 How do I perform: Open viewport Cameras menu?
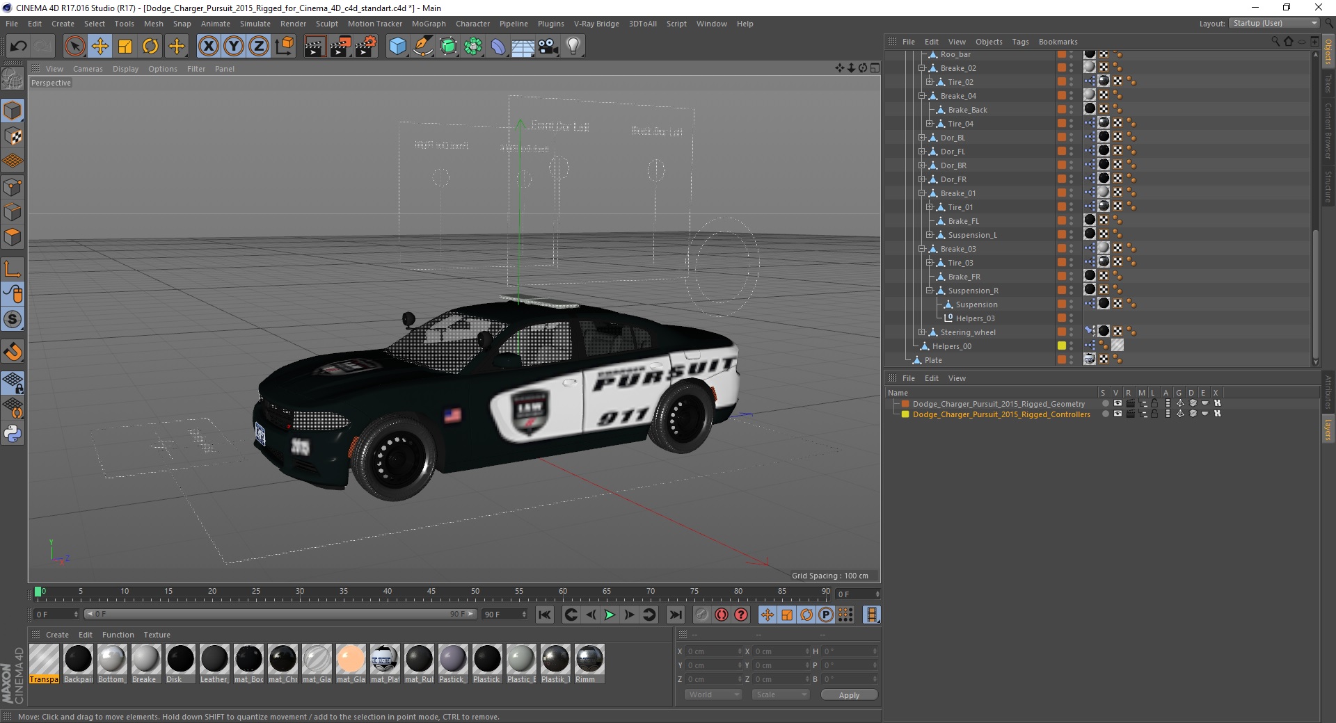coord(88,69)
